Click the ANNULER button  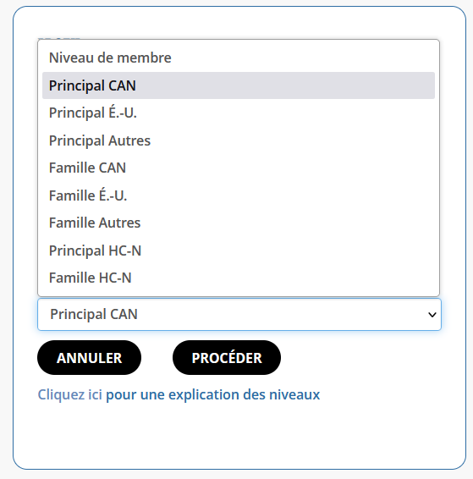click(x=89, y=358)
